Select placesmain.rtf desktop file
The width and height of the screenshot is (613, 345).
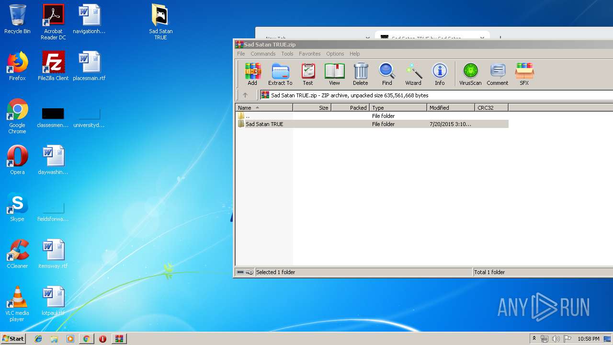point(89,66)
